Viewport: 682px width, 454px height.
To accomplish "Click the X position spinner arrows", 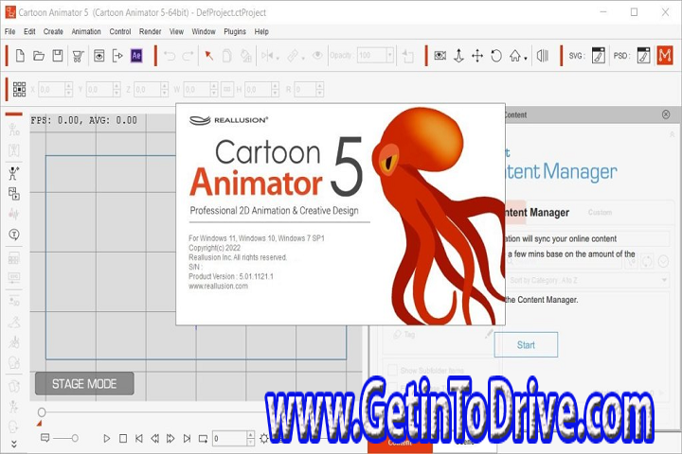I will tap(68, 90).
